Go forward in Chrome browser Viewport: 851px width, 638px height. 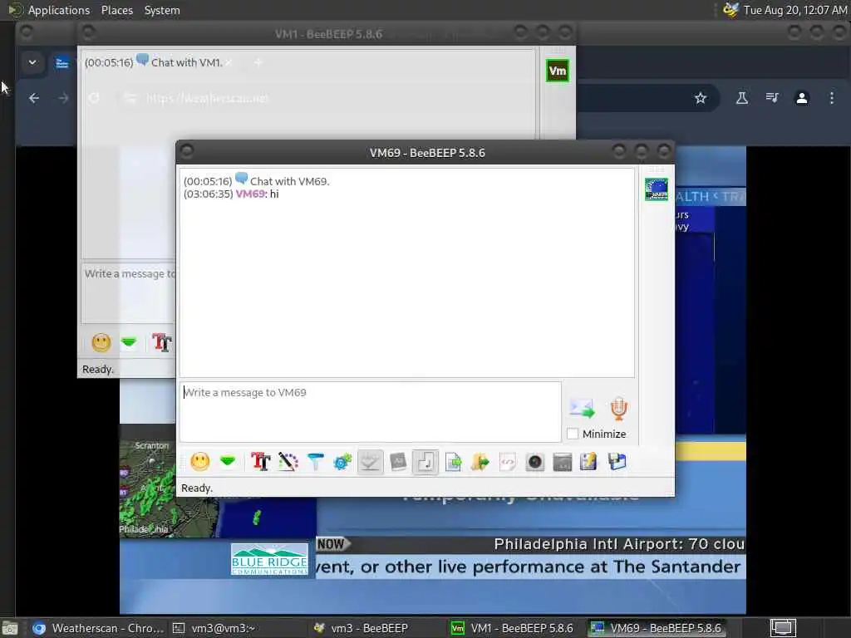point(63,98)
